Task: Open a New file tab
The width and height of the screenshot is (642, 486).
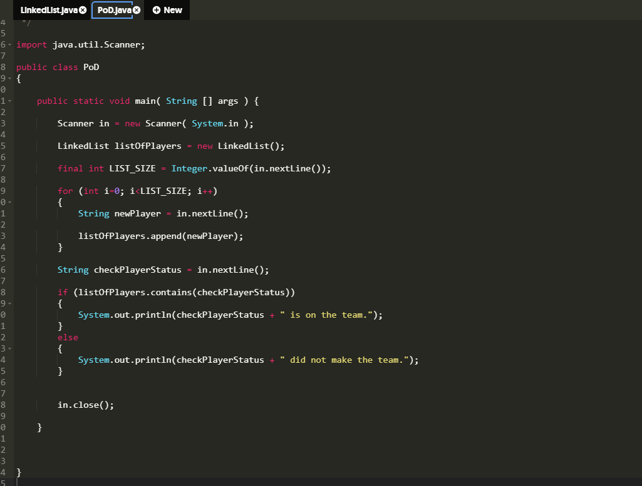Action: point(167,10)
